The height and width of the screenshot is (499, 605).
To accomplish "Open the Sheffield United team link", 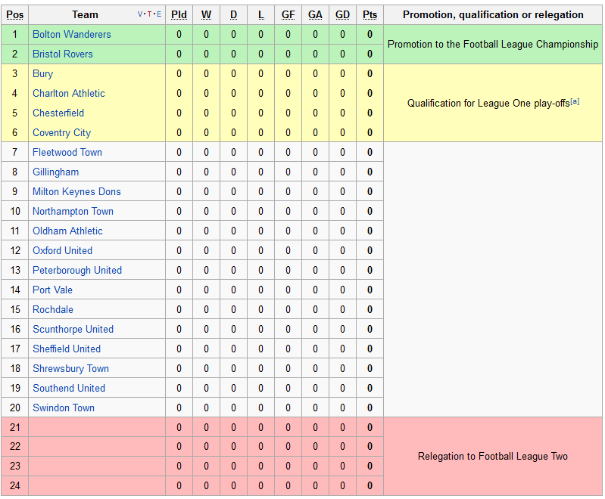I will click(x=67, y=349).
